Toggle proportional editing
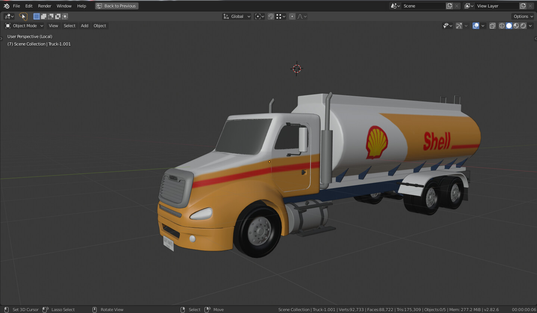The image size is (537, 313). 292,16
